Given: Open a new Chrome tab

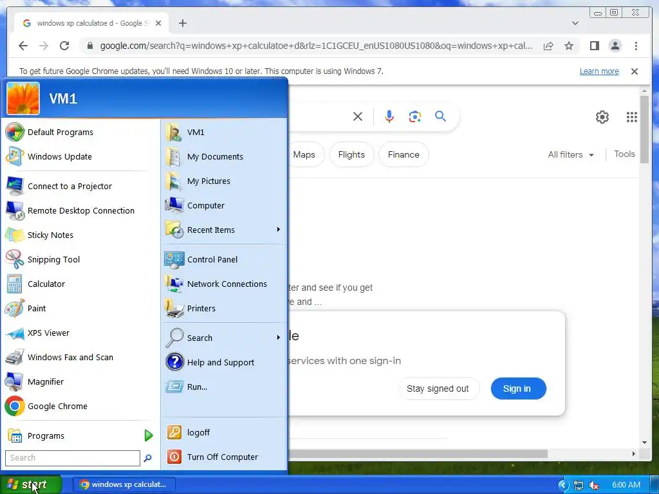Looking at the screenshot, I should (182, 23).
